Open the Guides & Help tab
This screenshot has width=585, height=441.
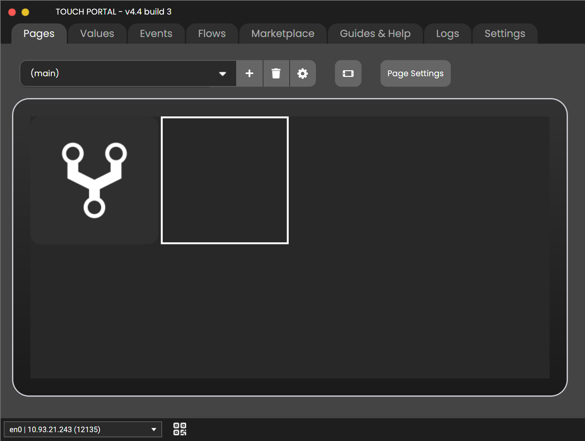375,34
